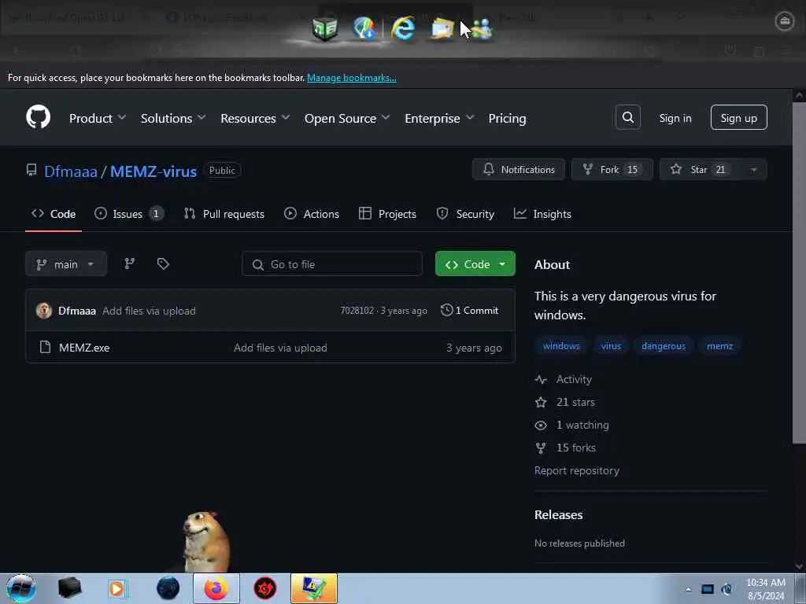Open the 1 Commit history link
Viewport: 806px width, 604px height.
pyautogui.click(x=470, y=310)
